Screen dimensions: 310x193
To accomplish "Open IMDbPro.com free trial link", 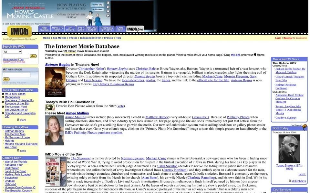I will click(14, 62).
